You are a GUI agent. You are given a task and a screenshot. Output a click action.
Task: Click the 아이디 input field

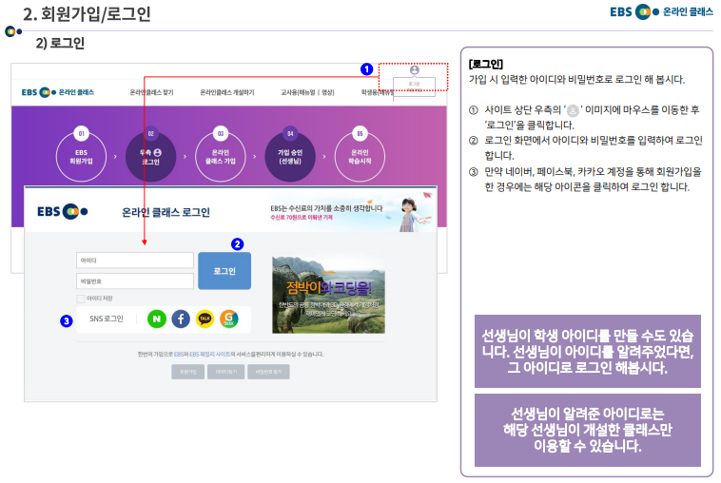tap(135, 261)
